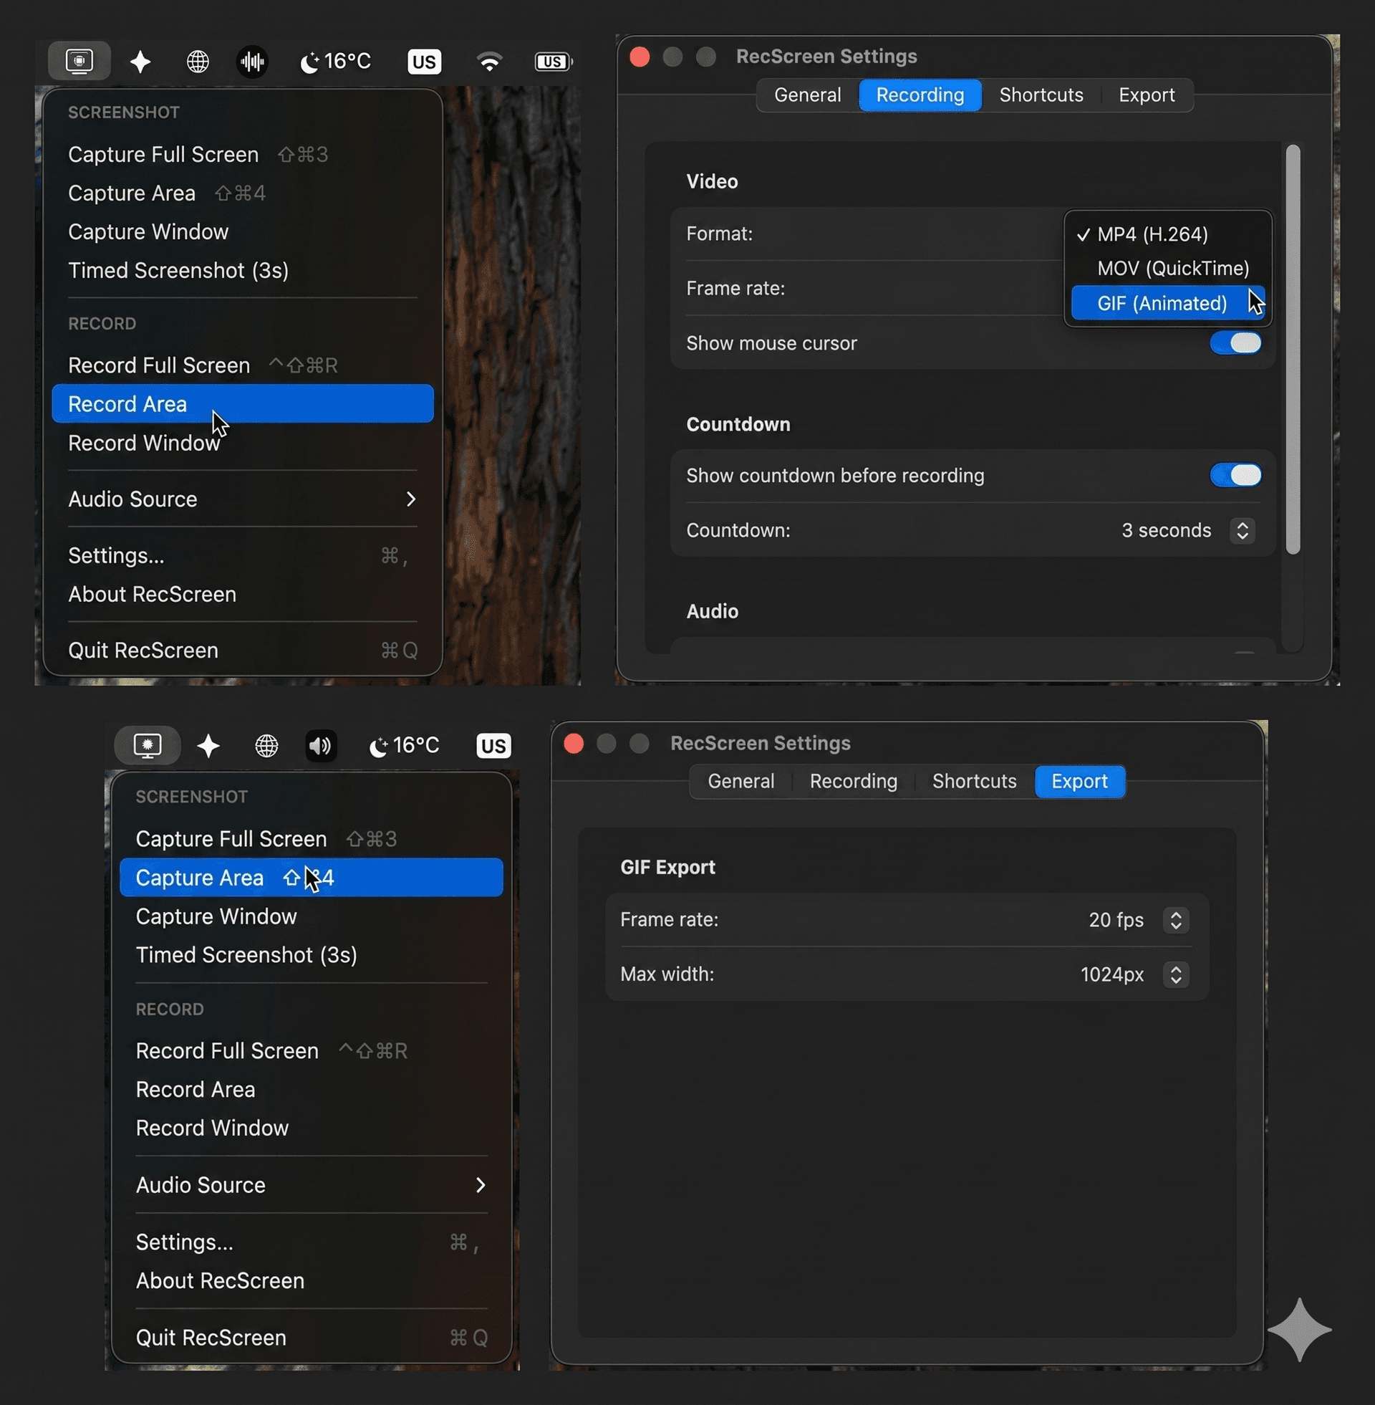
Task: Choose Capture Full Screen in bottom menu
Action: (312, 840)
